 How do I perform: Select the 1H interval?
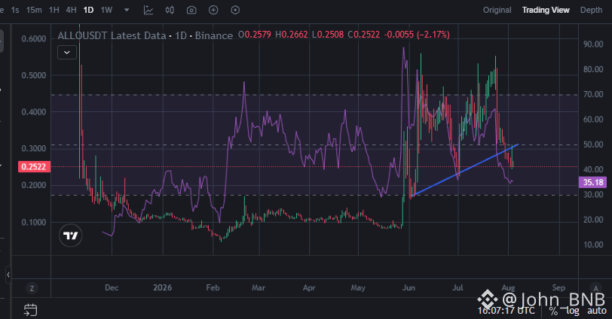click(54, 10)
